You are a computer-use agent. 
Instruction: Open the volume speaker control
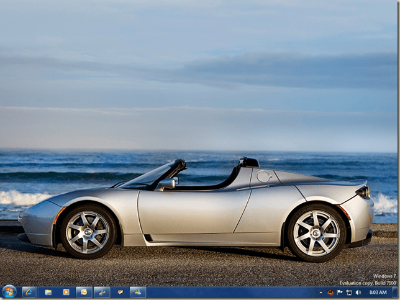point(358,292)
